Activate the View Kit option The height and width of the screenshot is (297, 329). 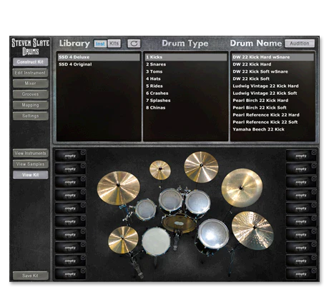[x=31, y=175]
